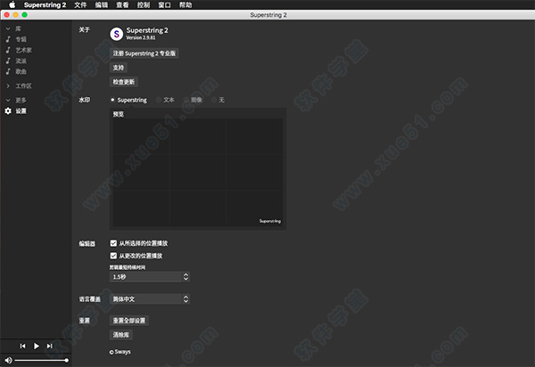Image resolution: width=535 pixels, height=367 pixels.
Task: Click the music note icon beside 专辑
Action: (x=8, y=39)
